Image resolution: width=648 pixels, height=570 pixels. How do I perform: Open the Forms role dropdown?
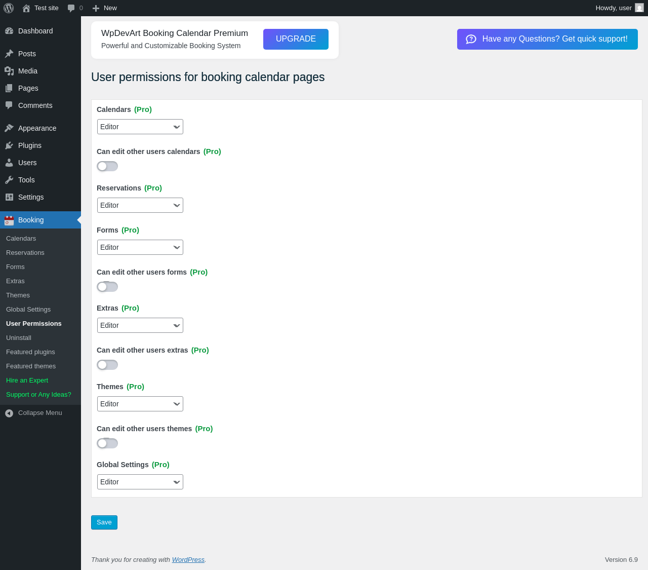click(140, 247)
